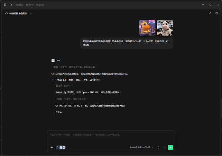Open the search magnifier icon
222x156 pixels.
coord(11,5)
